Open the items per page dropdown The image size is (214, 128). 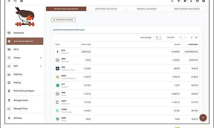tap(159, 37)
